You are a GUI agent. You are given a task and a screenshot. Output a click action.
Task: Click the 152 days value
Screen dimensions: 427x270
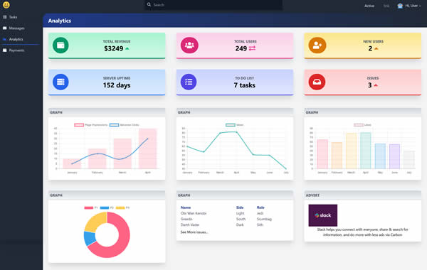point(117,85)
